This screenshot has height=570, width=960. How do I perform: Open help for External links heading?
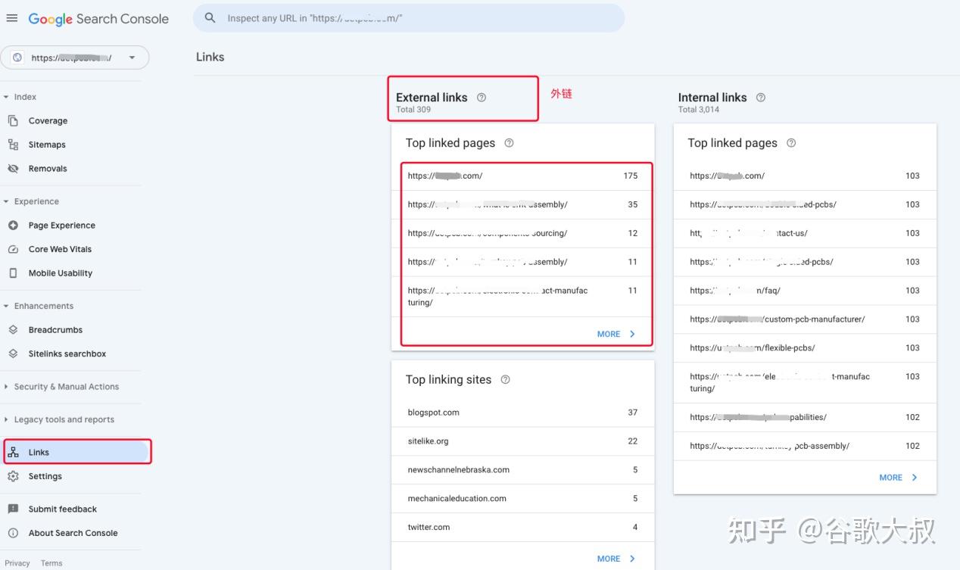[x=482, y=98]
